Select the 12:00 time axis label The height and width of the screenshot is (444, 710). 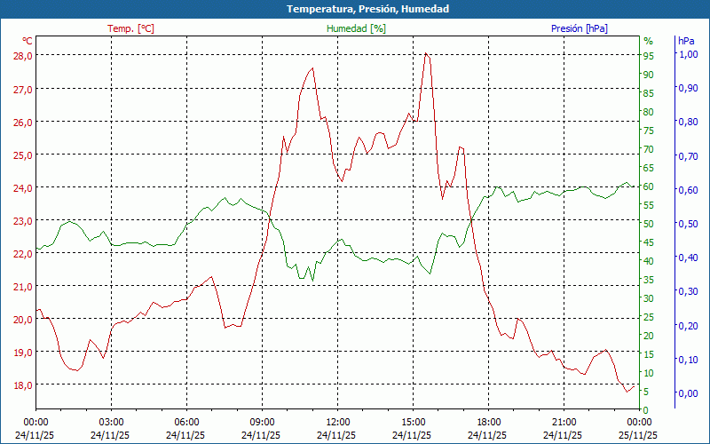tap(337, 422)
